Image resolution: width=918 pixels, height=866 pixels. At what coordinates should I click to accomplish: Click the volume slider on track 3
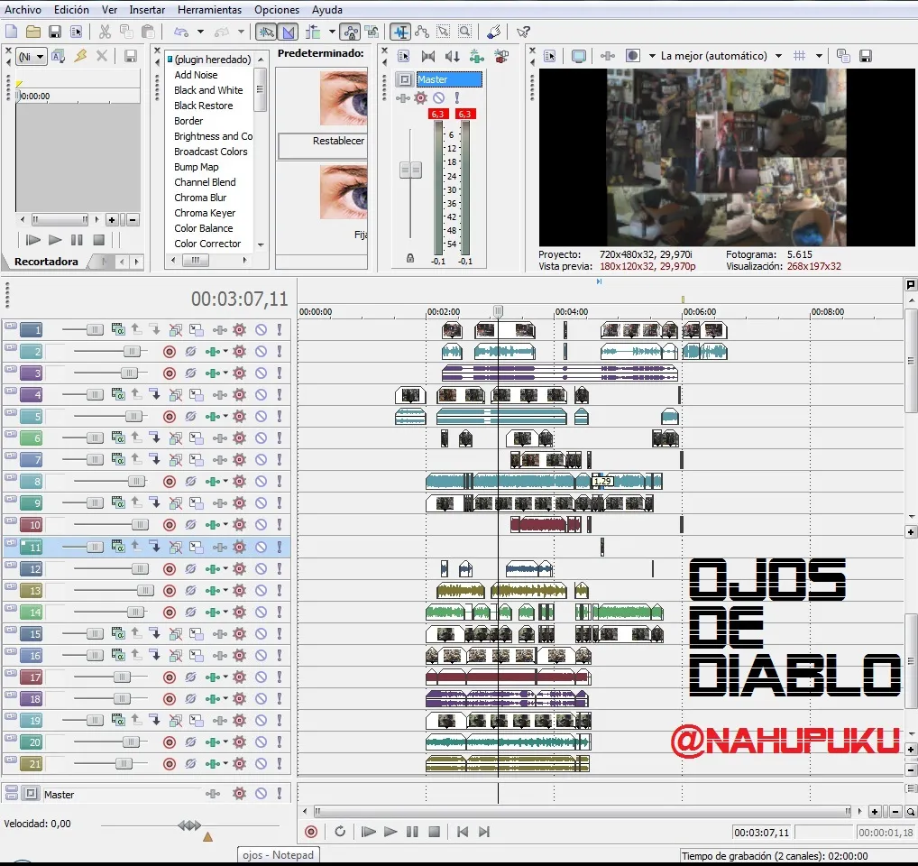129,373
